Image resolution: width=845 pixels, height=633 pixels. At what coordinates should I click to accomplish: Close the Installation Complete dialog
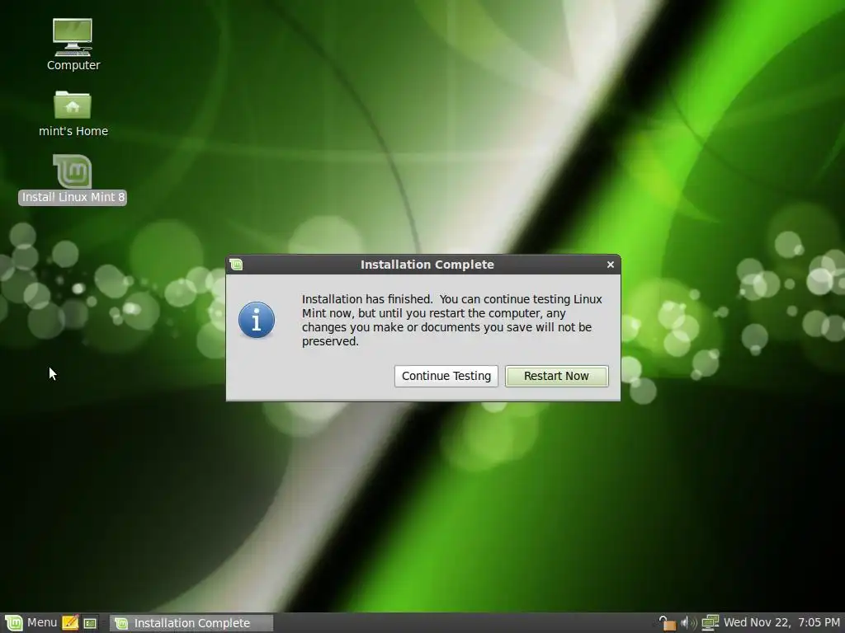point(611,265)
